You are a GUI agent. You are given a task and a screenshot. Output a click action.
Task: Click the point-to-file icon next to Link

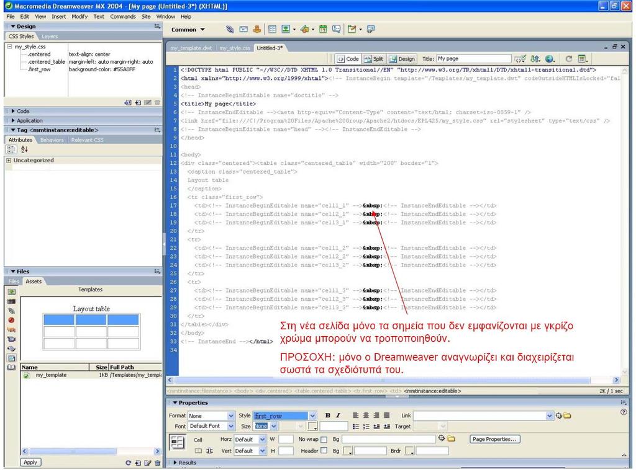(x=558, y=415)
